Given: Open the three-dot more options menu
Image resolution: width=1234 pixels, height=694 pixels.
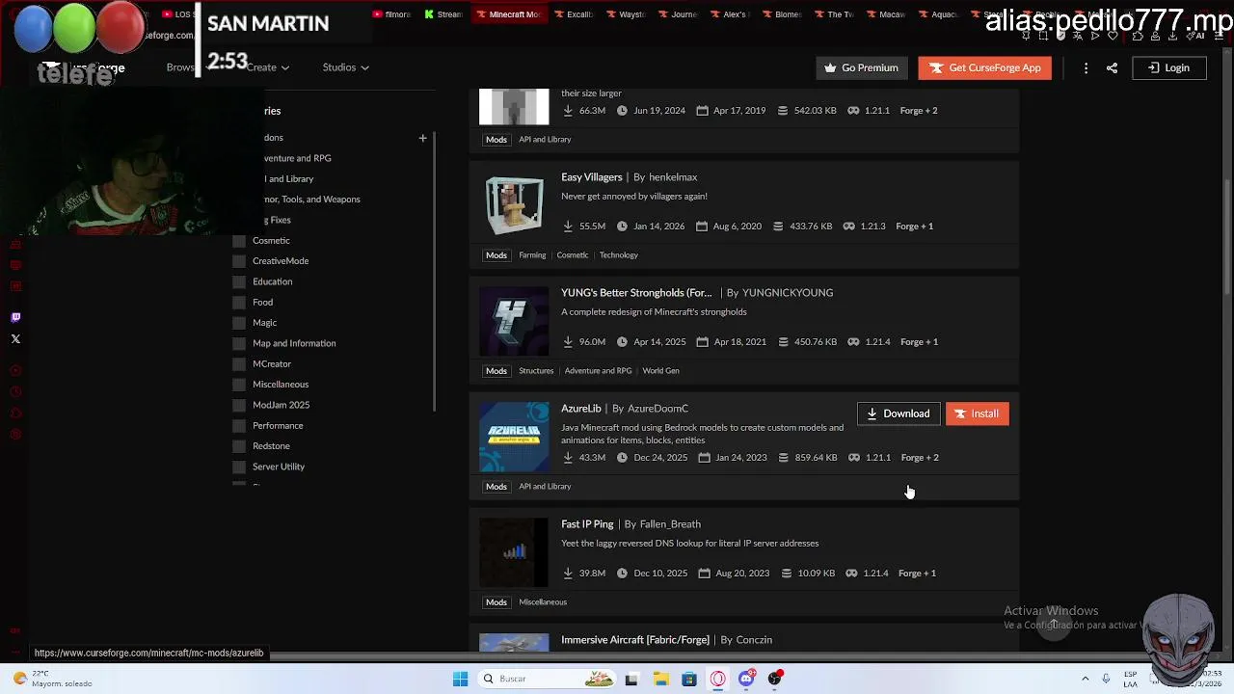Looking at the screenshot, I should (1086, 67).
